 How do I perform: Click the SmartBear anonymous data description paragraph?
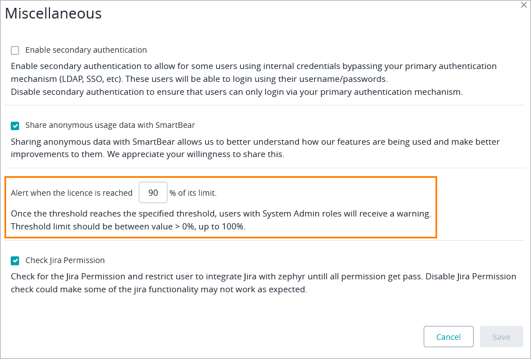click(x=255, y=148)
